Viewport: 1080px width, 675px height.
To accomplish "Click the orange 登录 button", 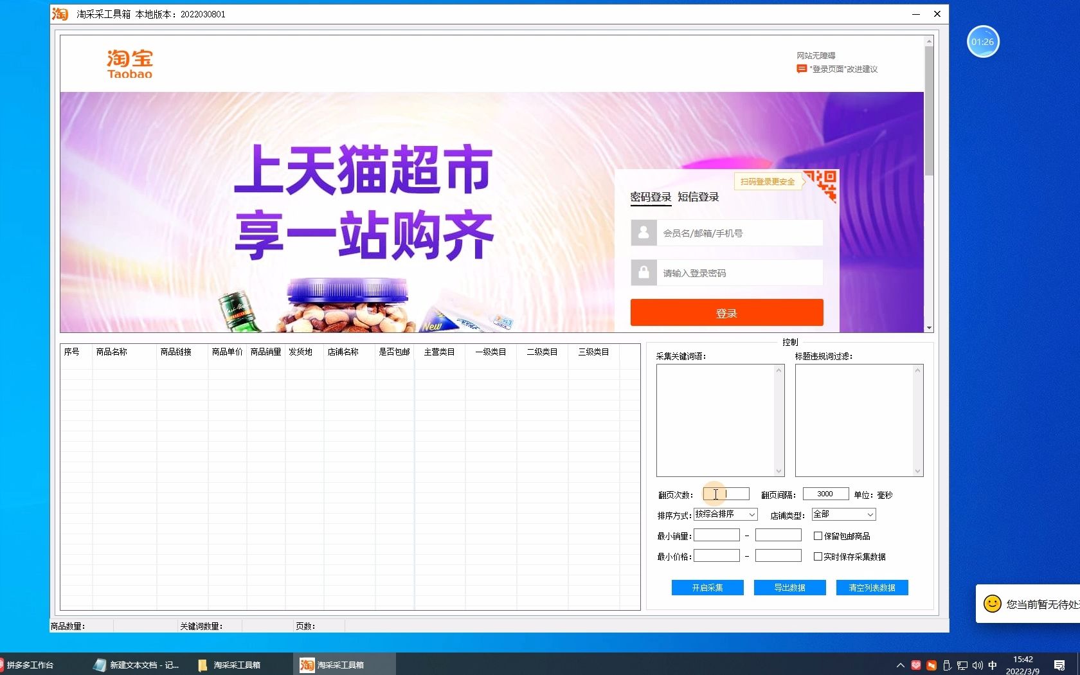I will click(x=726, y=313).
